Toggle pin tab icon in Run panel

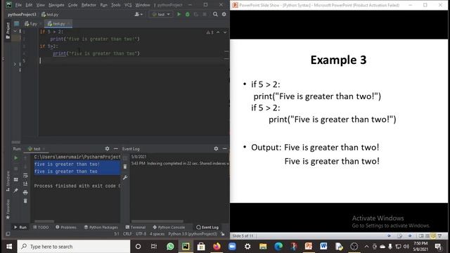coord(15,190)
